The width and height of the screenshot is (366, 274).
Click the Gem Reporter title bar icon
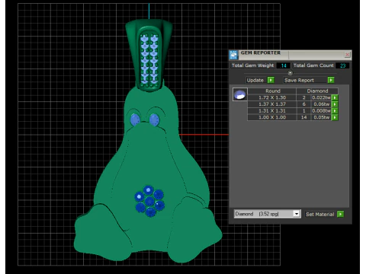point(233,55)
